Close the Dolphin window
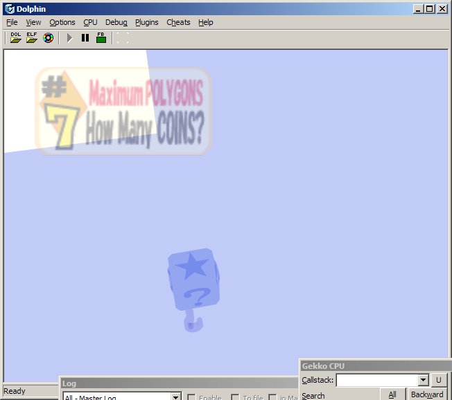 442,9
